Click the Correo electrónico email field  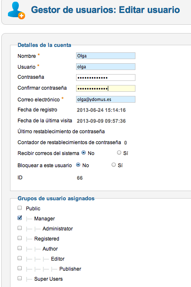pyautogui.click(x=106, y=99)
